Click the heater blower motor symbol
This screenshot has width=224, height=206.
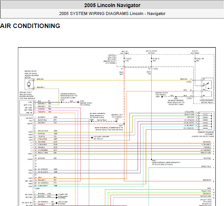[x=29, y=84]
